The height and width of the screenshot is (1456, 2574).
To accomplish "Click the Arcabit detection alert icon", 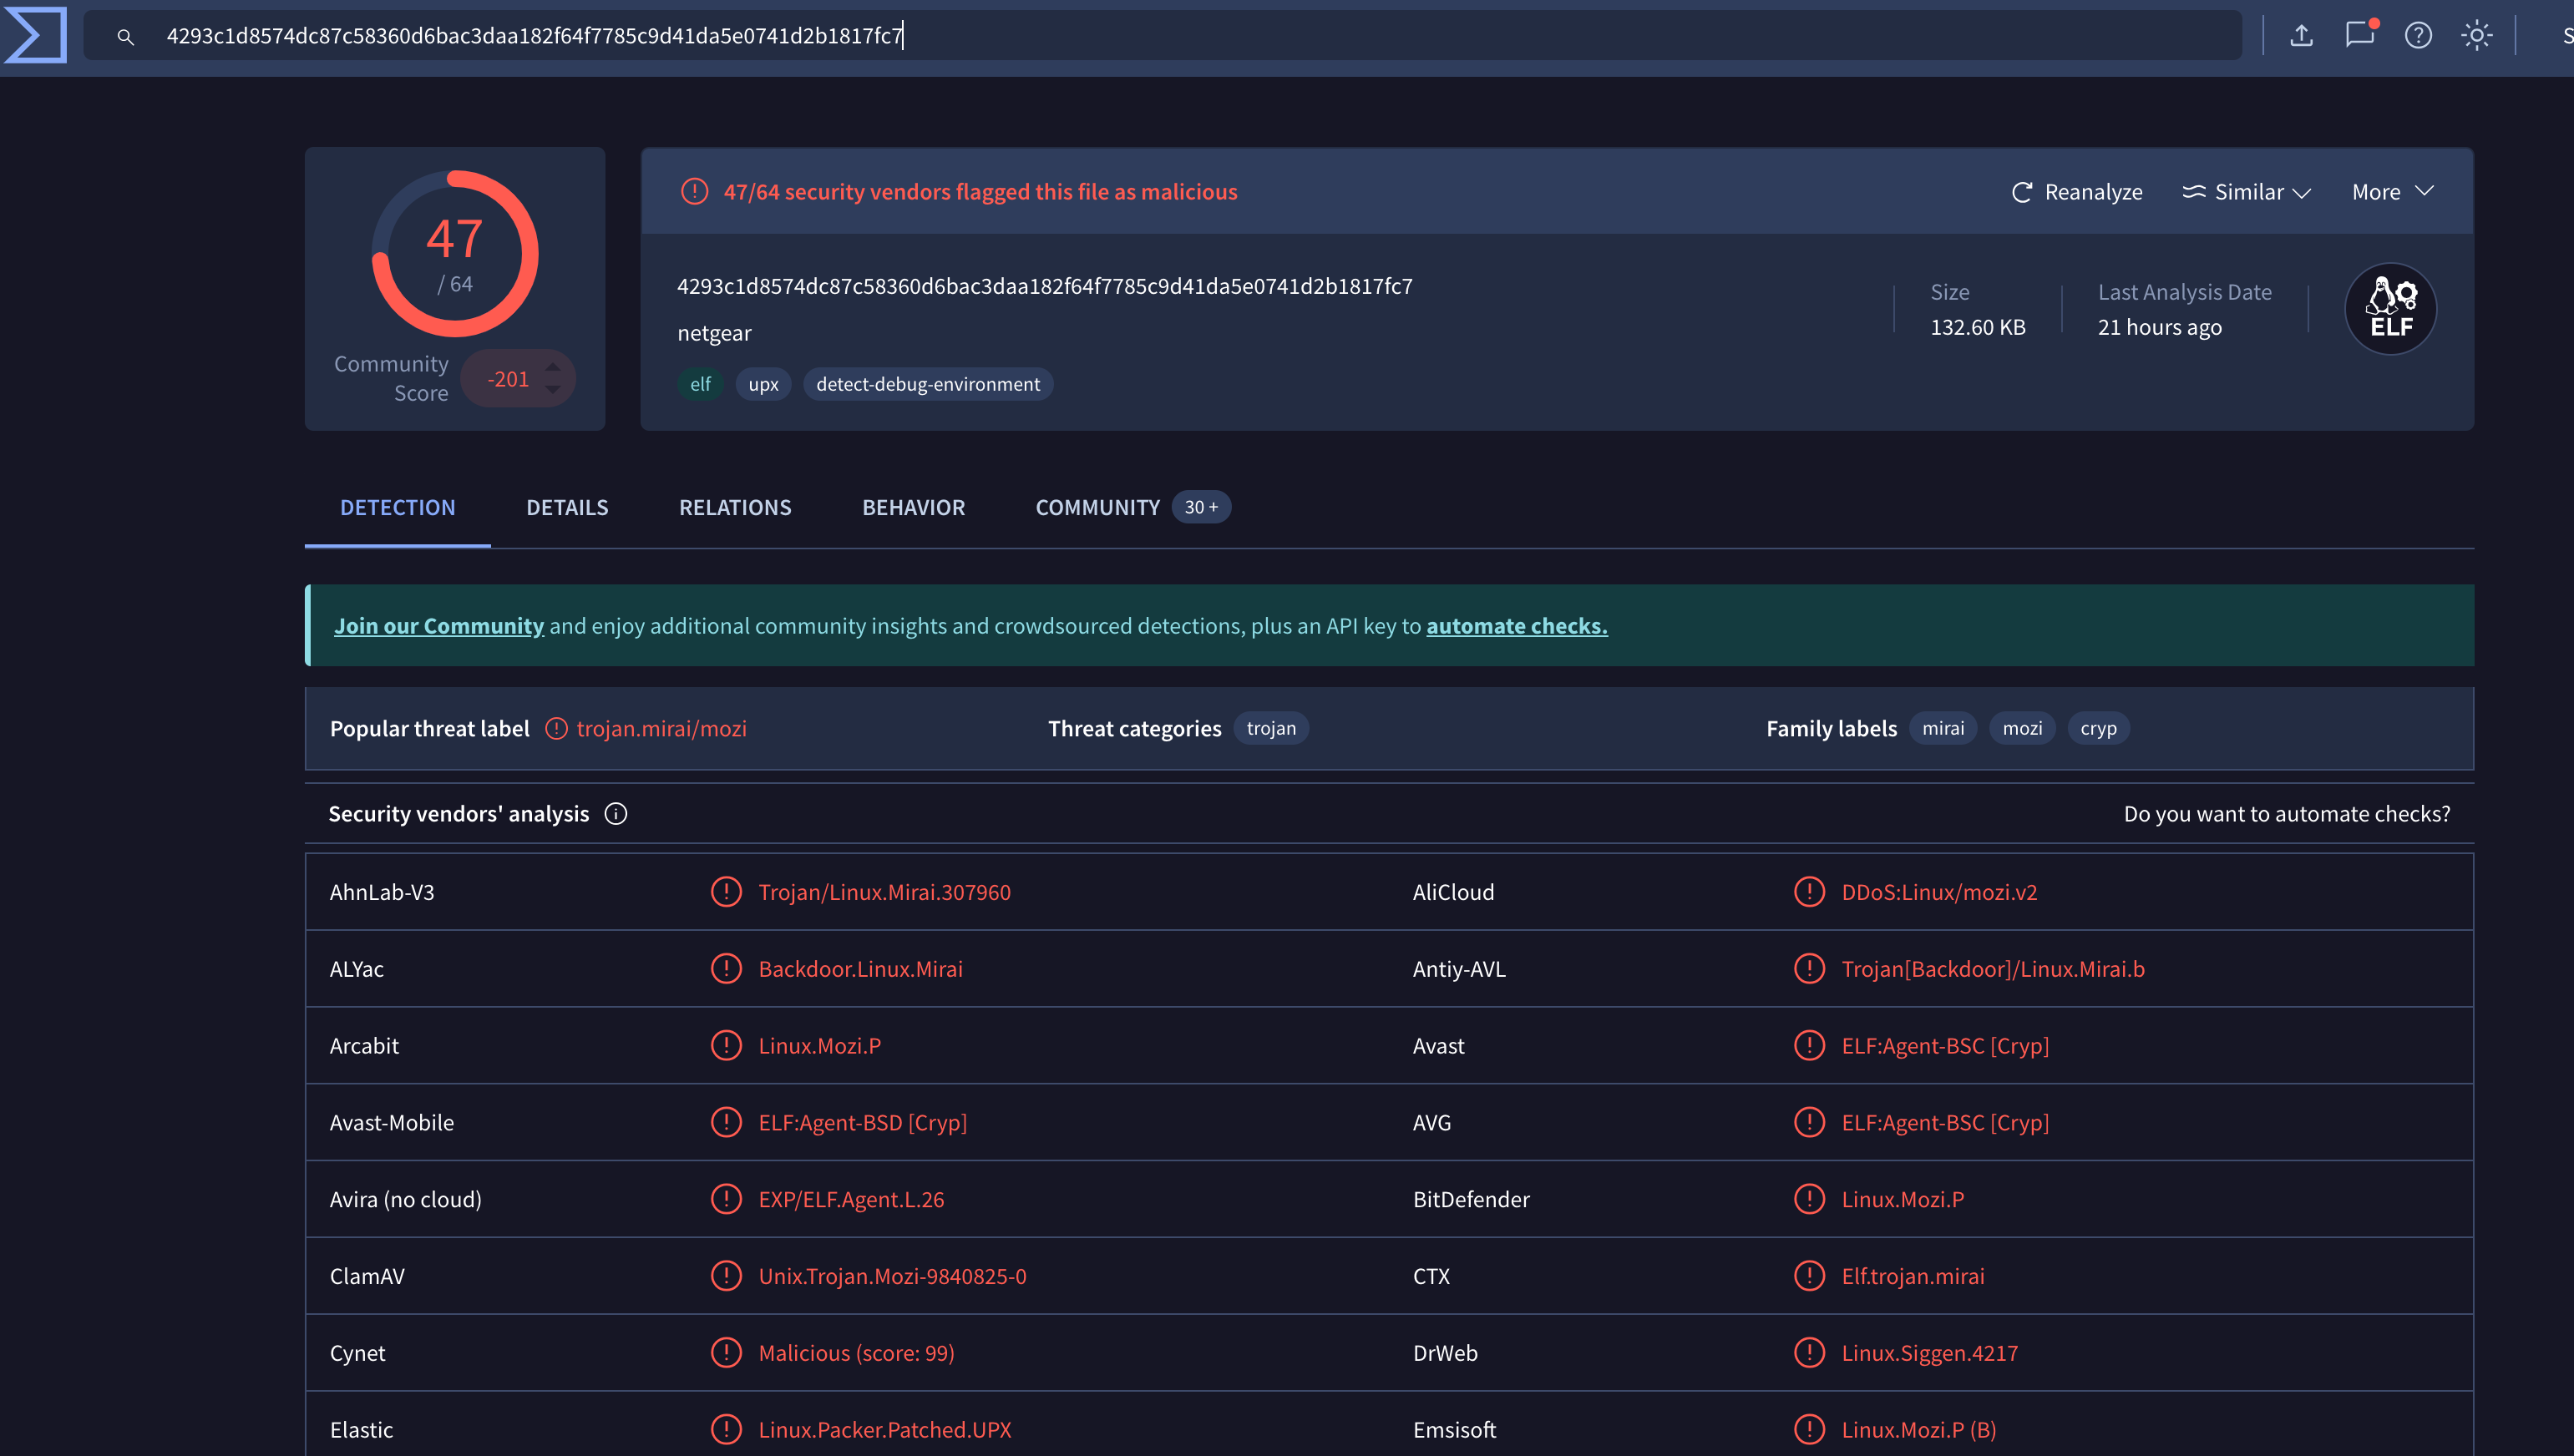I will tap(727, 1045).
